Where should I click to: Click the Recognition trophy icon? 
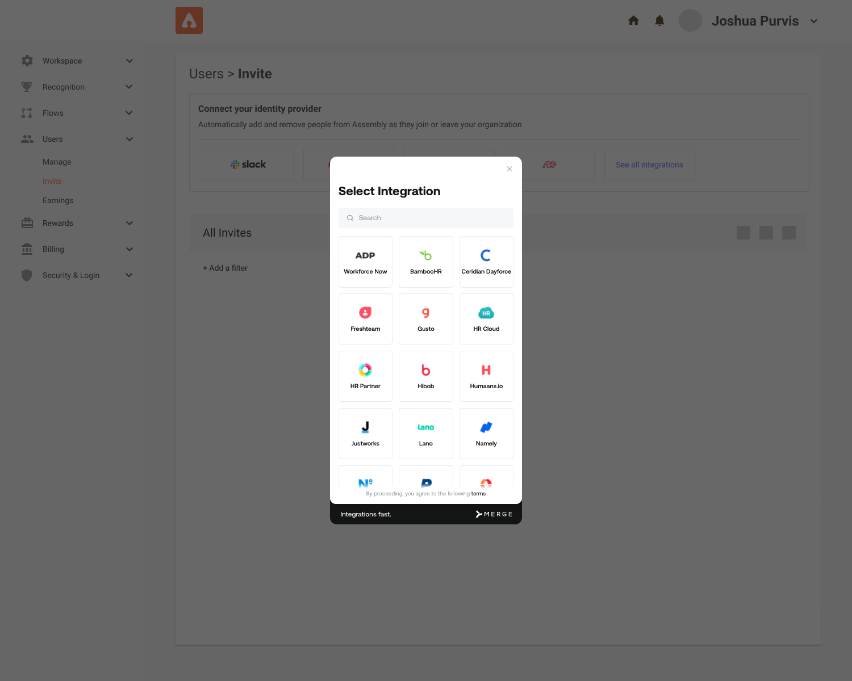[x=27, y=87]
